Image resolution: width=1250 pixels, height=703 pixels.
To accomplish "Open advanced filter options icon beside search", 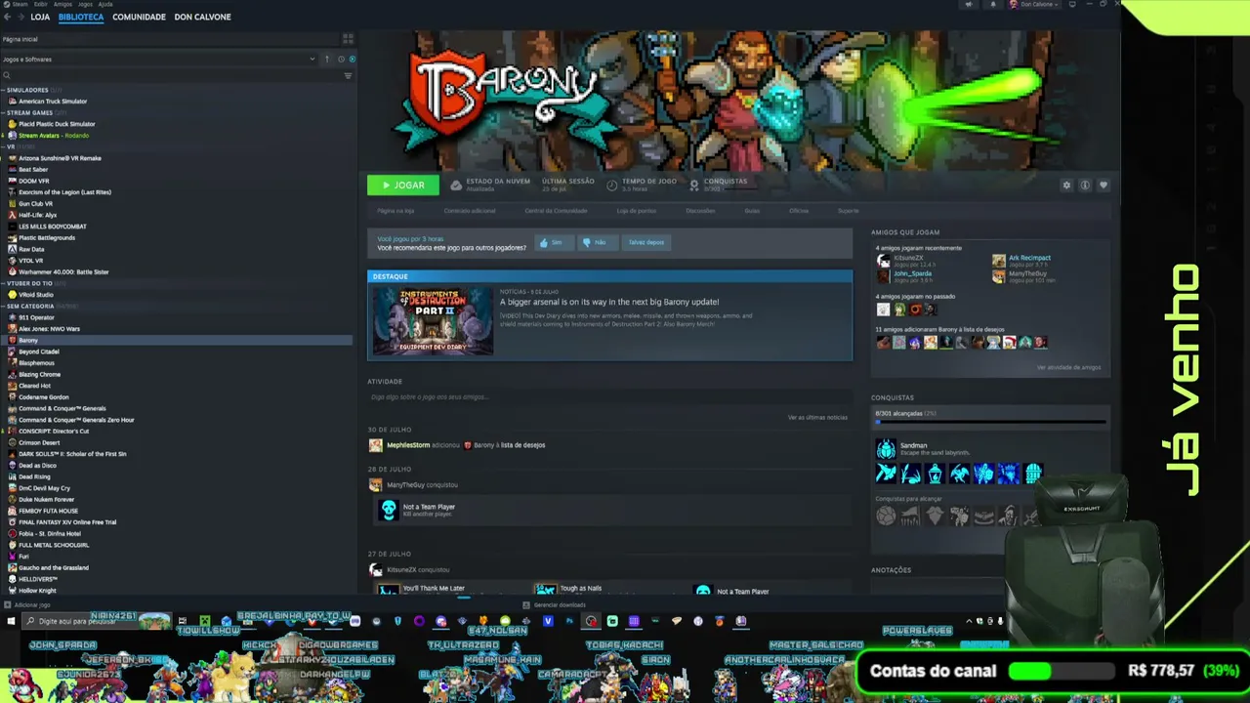I will [x=348, y=75].
